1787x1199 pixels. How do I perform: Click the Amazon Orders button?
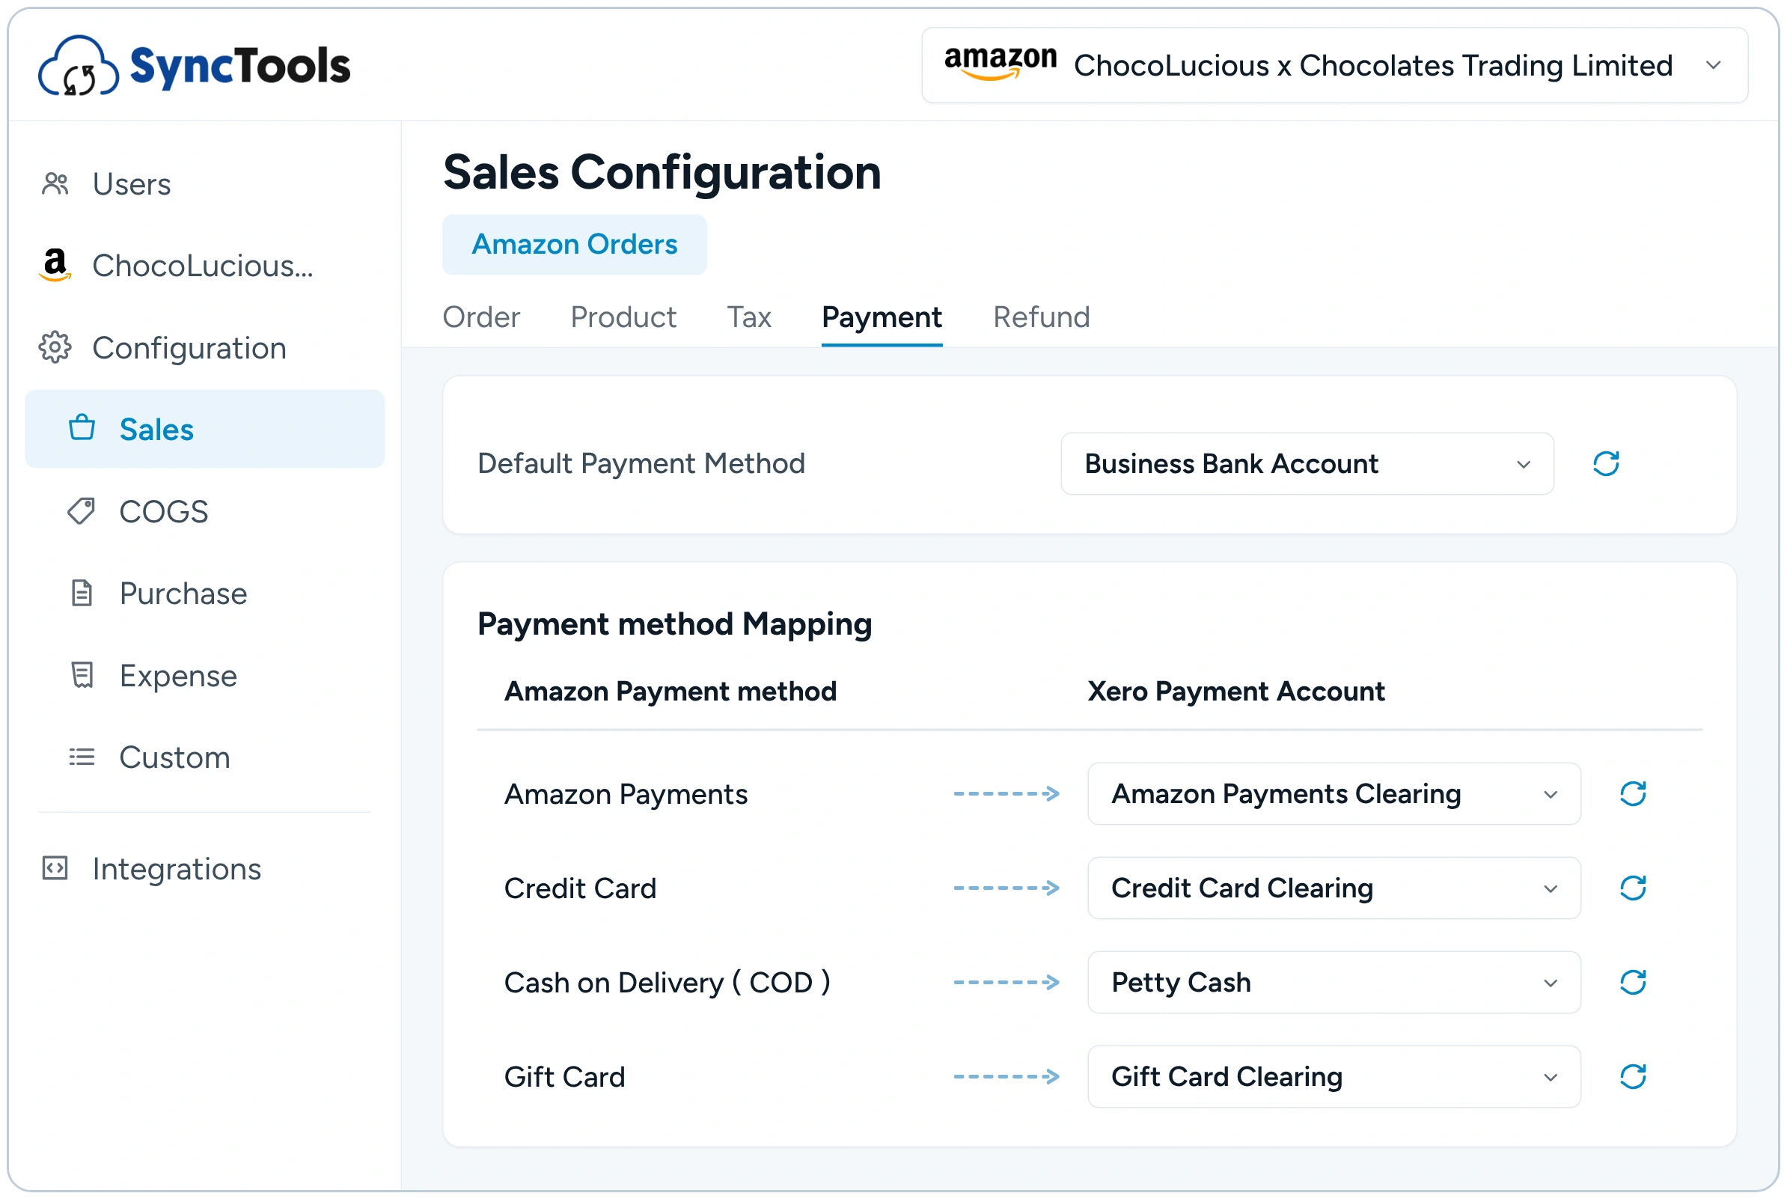(575, 245)
